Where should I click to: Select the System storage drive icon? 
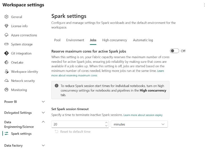6,44
